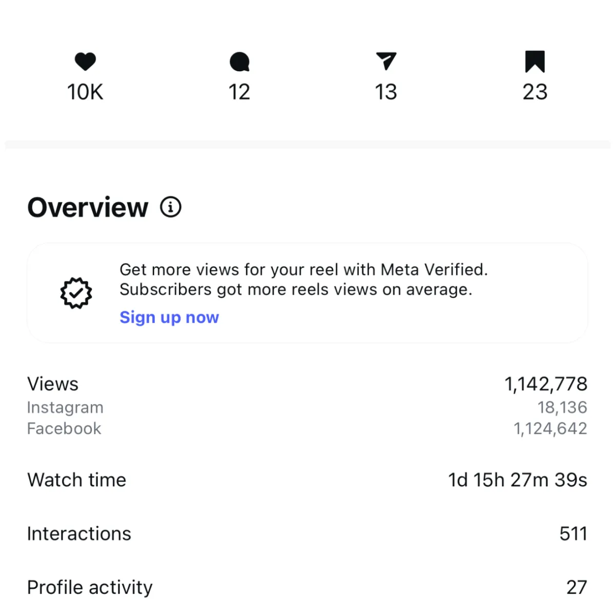The width and height of the screenshot is (615, 614).
Task: Tap the 13 shares count
Action: coord(386,92)
